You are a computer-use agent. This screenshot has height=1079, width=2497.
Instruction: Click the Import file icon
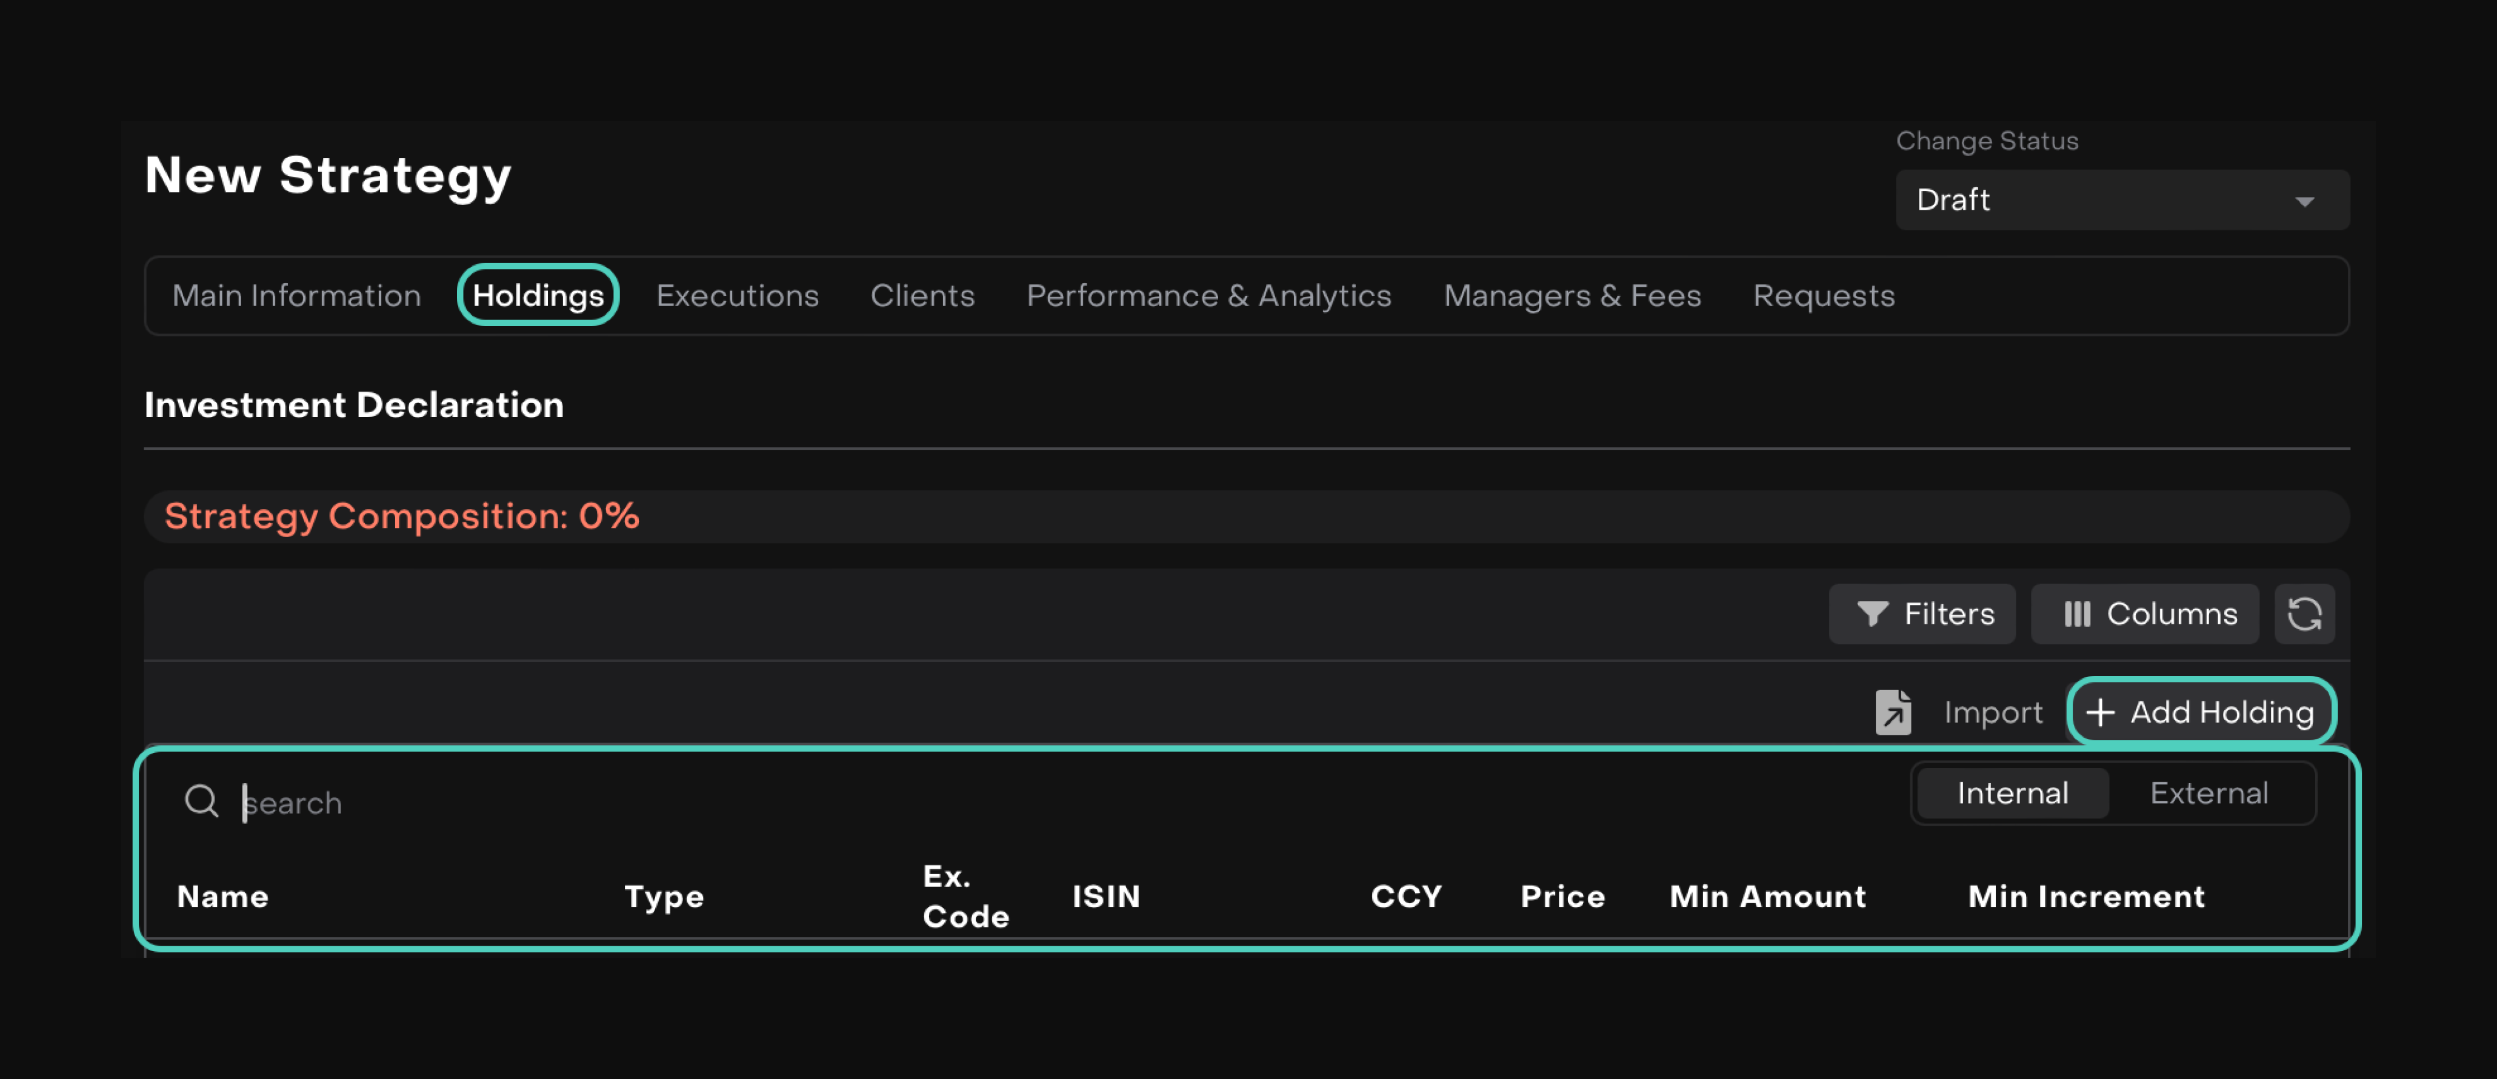1892,712
